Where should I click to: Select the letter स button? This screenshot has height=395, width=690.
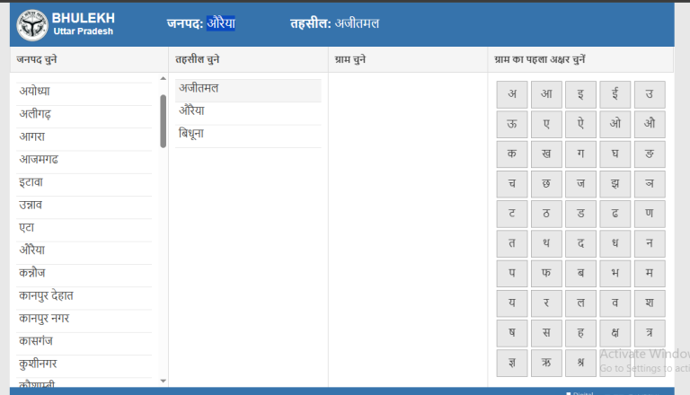tap(546, 332)
